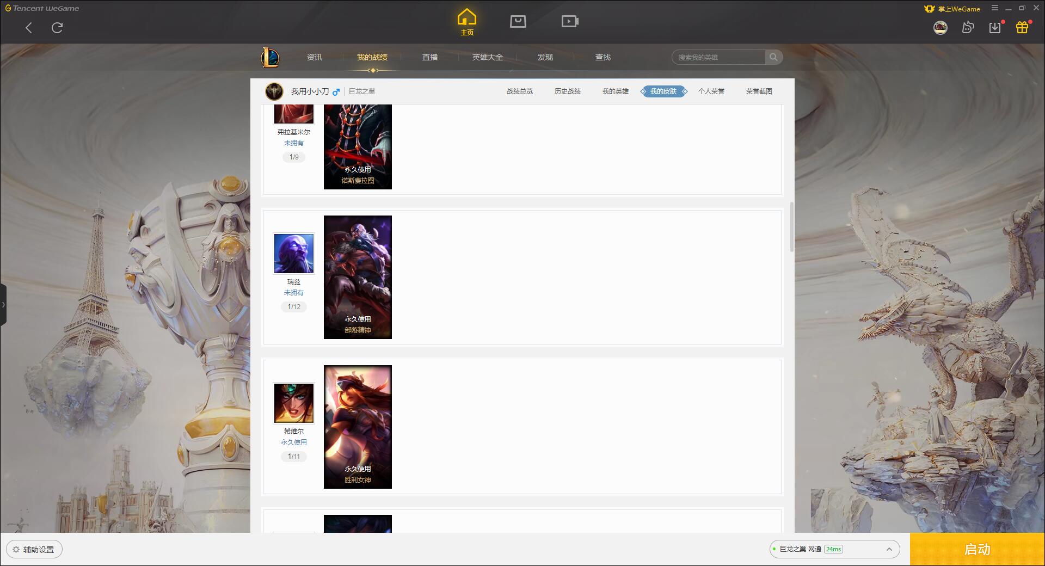Open the 发现 tab
Viewport: 1045px width, 566px height.
545,57
